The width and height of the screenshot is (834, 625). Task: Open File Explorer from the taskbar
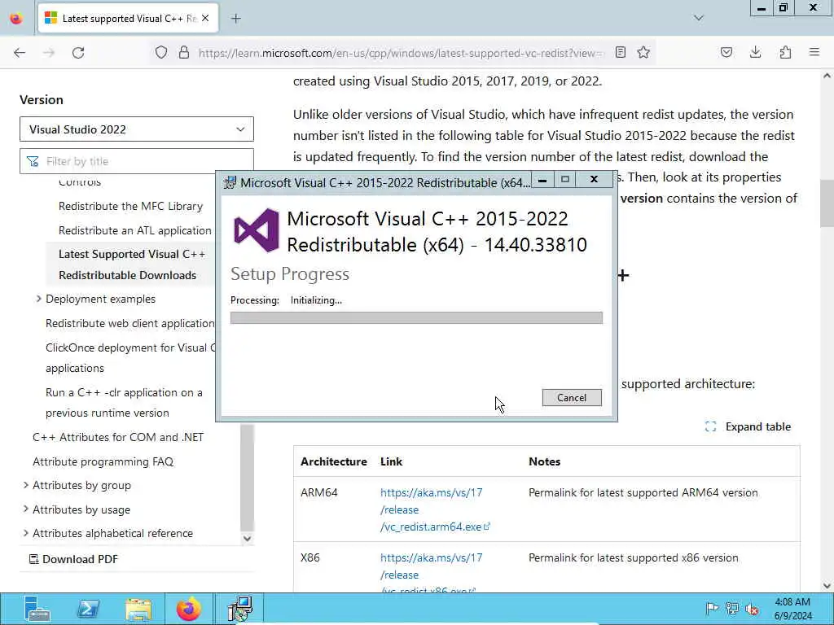point(138,609)
